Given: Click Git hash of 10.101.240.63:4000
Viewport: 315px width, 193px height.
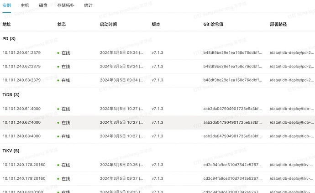Looking at the screenshot, I should pos(232,136).
